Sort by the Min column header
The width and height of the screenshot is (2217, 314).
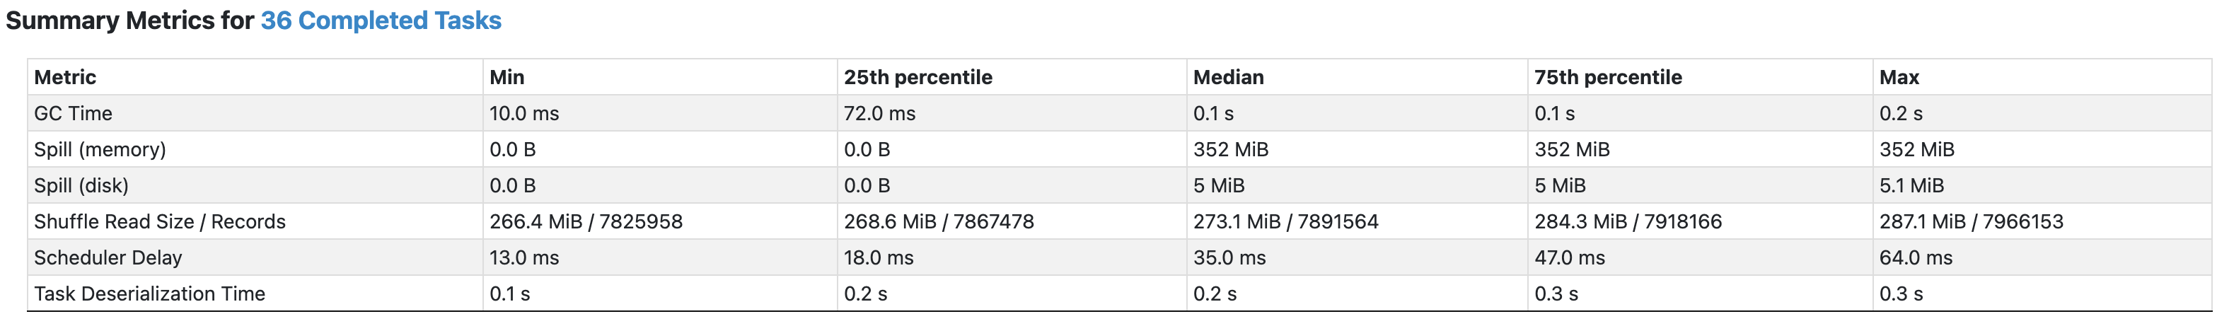pyautogui.click(x=507, y=77)
